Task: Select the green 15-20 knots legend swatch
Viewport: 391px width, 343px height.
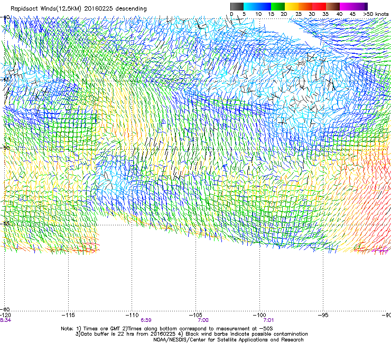Action: [x=278, y=6]
